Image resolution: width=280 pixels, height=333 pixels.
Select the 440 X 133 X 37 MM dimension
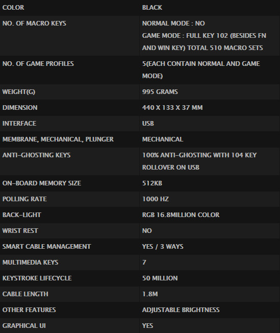172,108
